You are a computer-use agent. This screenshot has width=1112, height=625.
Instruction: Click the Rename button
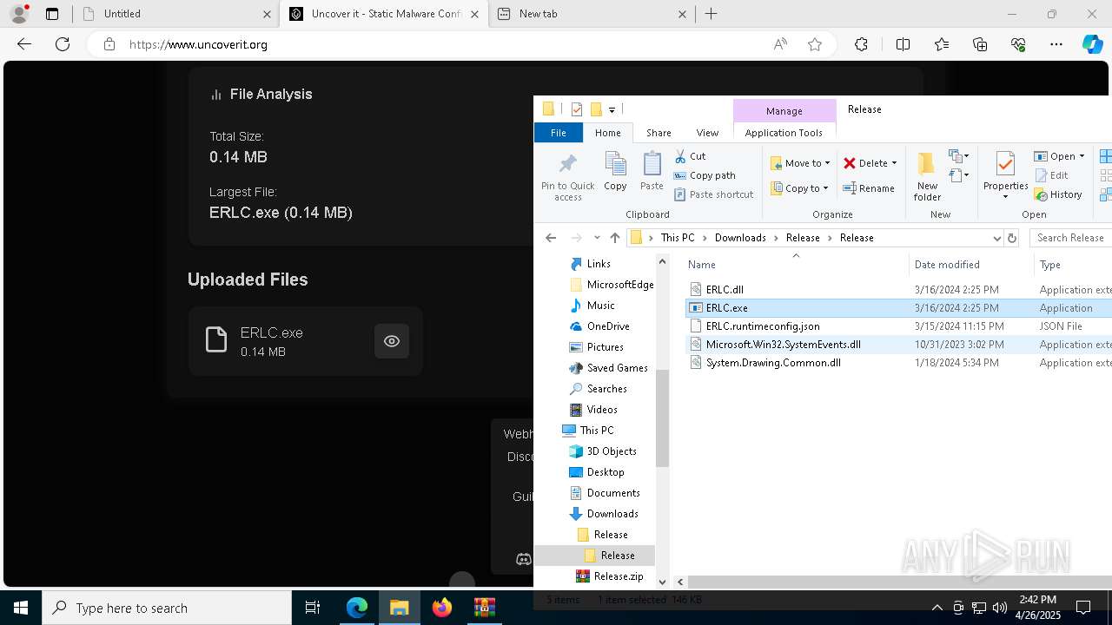click(x=869, y=188)
